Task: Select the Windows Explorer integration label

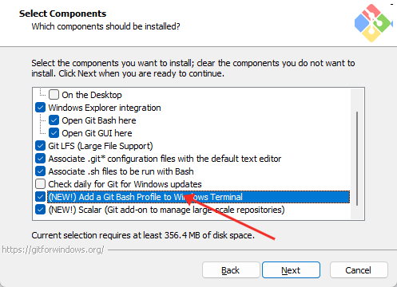Action: 105,108
